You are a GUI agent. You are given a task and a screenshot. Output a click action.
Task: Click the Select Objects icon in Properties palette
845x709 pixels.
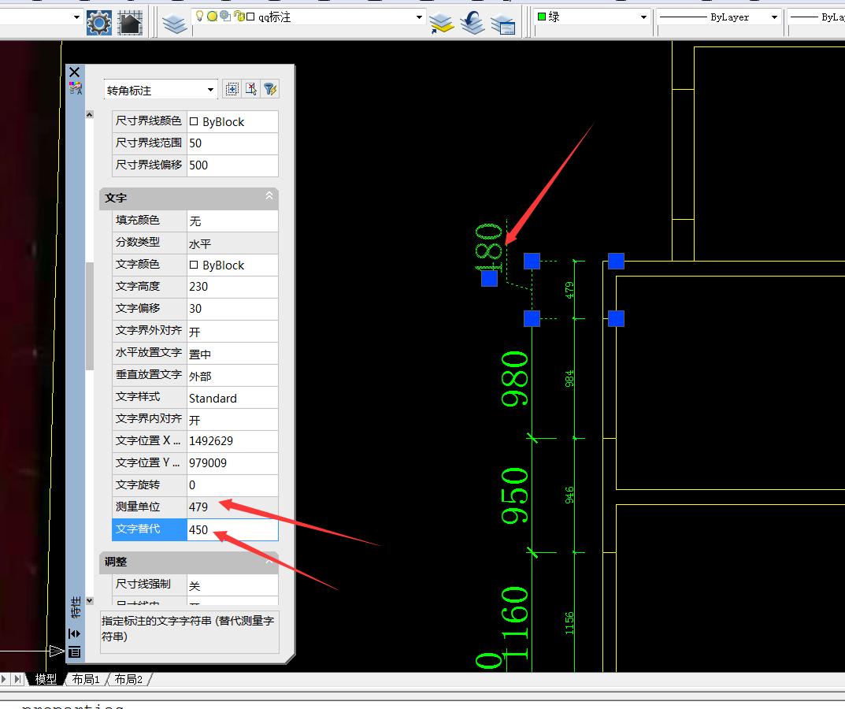point(250,88)
